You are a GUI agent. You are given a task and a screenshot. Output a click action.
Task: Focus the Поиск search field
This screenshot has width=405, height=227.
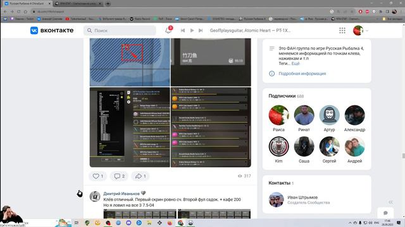pos(120,30)
